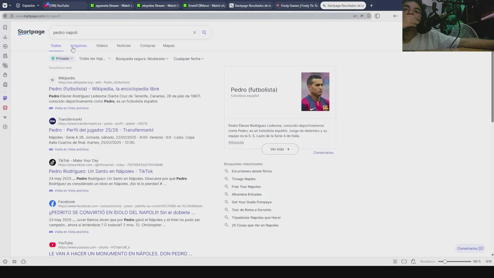Select related search Trivago Naples

point(244,179)
